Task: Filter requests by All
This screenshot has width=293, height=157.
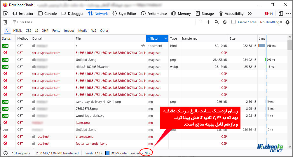Action: [x=7, y=31]
